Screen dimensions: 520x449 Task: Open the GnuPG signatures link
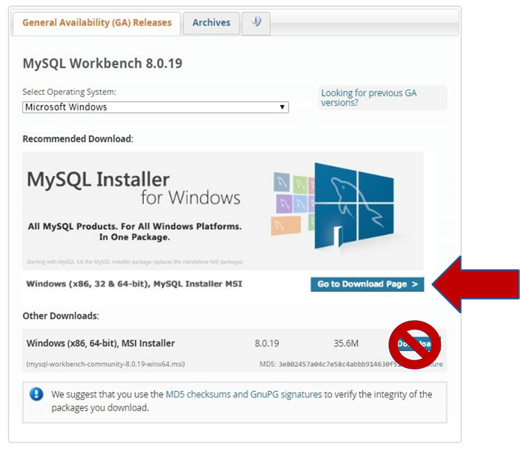coord(284,394)
